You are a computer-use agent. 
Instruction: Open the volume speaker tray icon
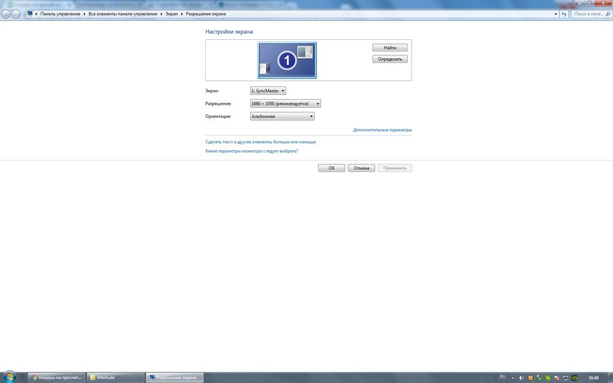[x=522, y=377]
